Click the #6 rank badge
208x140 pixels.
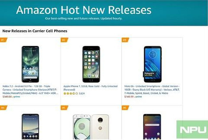125,108
